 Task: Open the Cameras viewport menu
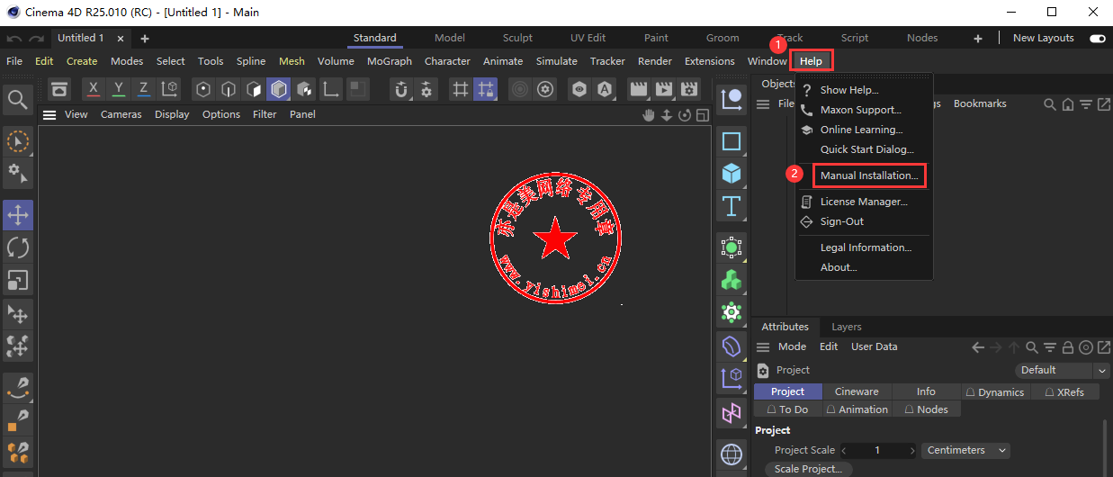pos(121,114)
